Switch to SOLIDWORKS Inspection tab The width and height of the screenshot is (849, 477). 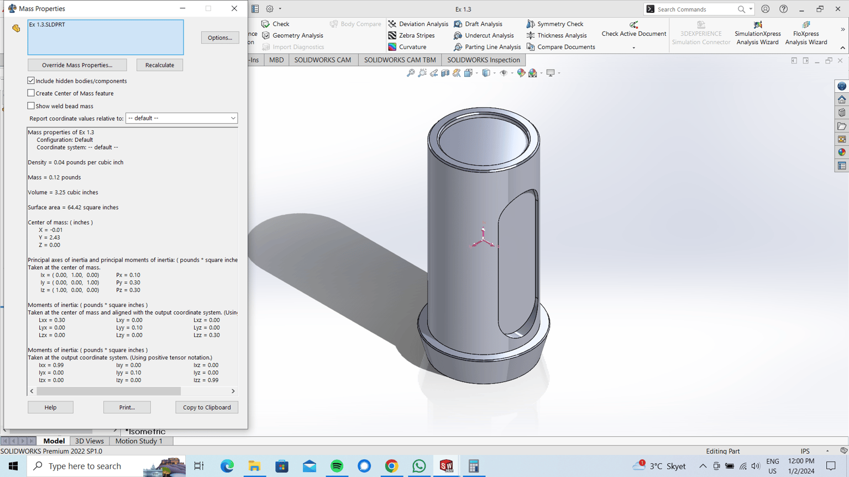click(x=484, y=60)
